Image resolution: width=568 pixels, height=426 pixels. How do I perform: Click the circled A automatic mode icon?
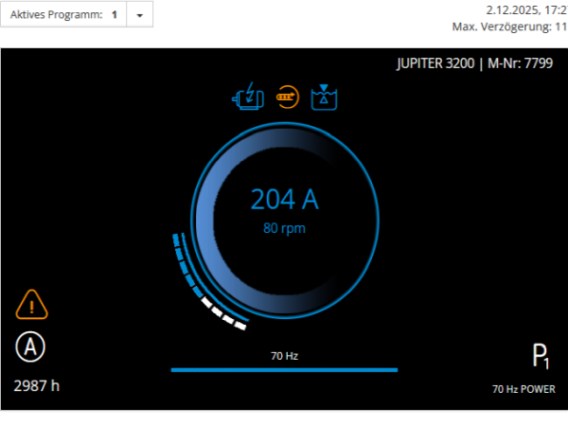[30, 347]
